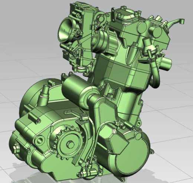Select the upright filler tube on left cover

click(43, 95)
